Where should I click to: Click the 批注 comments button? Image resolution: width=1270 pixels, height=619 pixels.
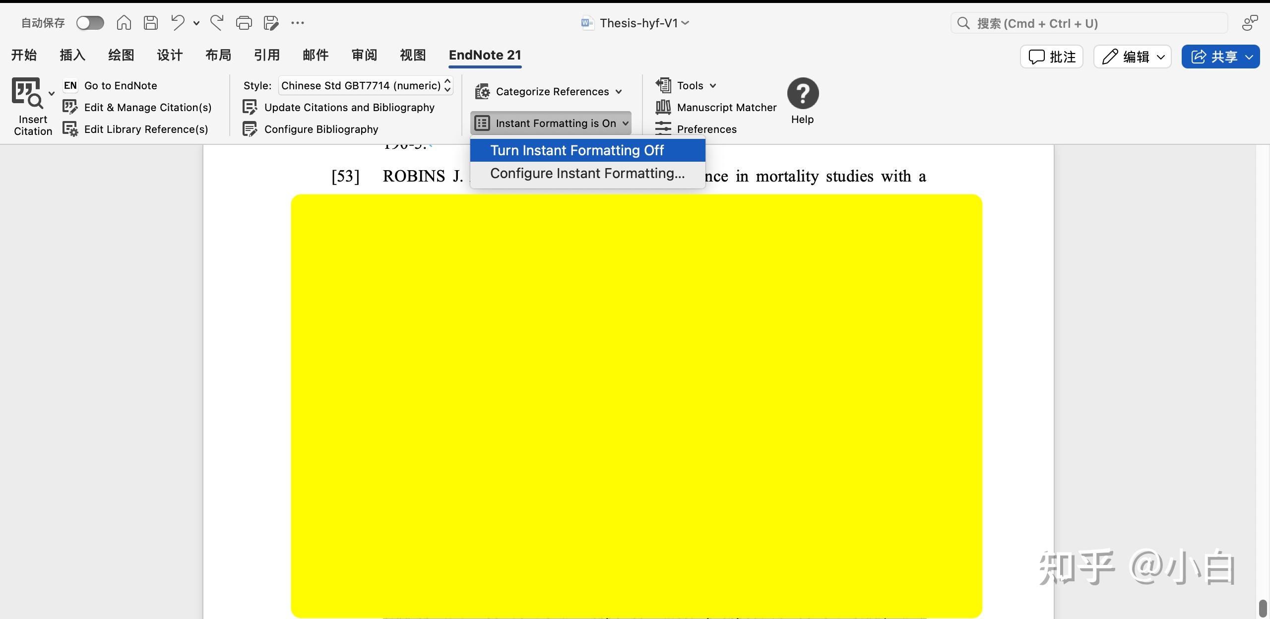[x=1052, y=57]
